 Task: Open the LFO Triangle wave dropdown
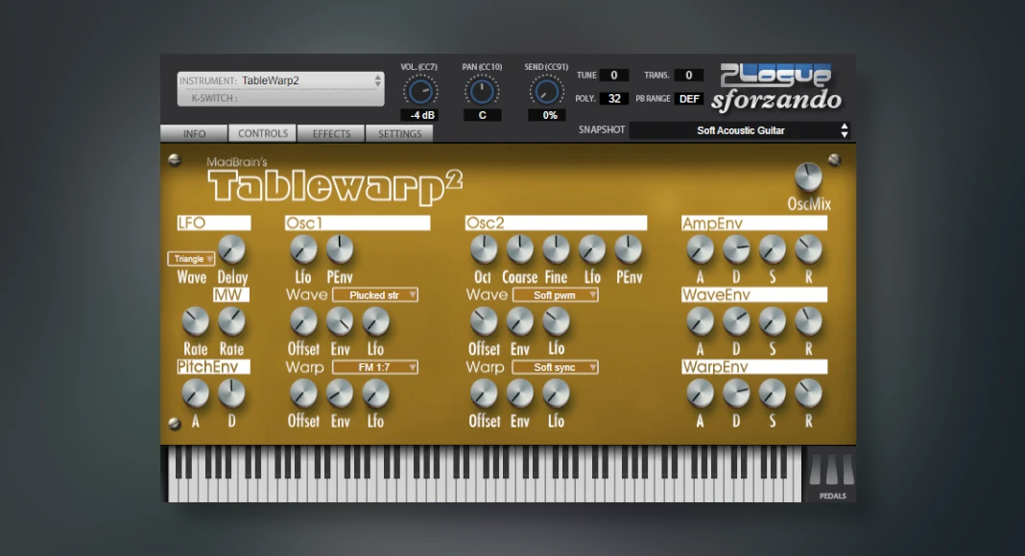191,259
